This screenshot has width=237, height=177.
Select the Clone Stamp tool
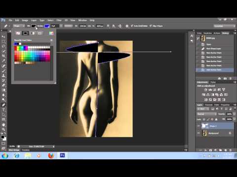point(3,76)
